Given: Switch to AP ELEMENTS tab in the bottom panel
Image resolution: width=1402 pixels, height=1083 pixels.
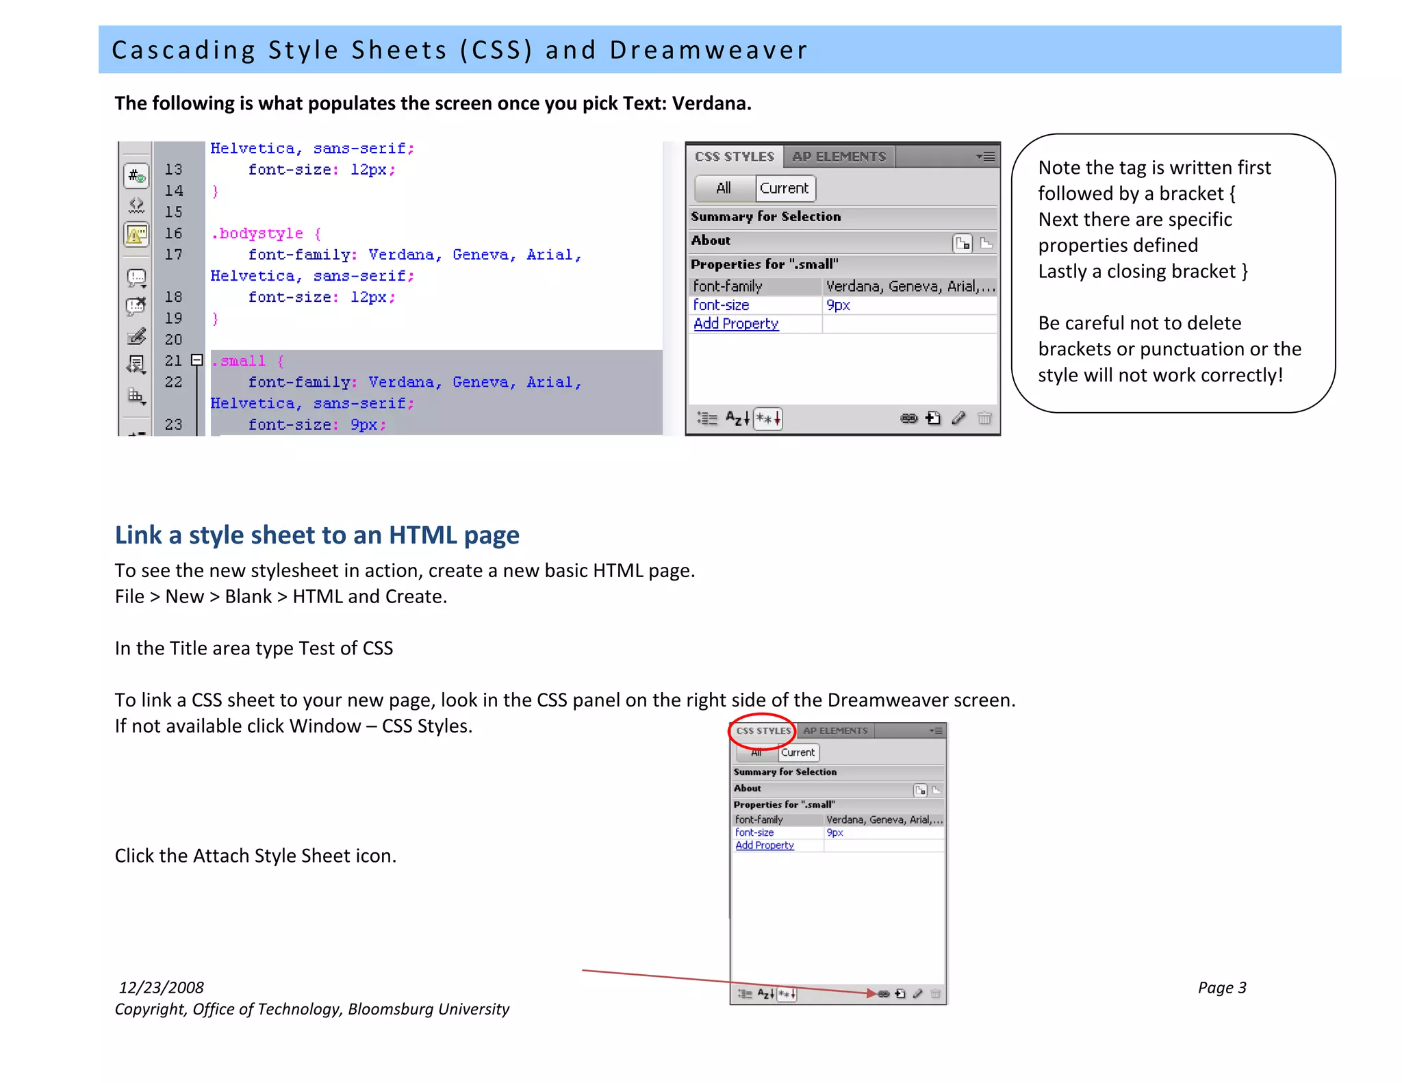Looking at the screenshot, I should (x=835, y=731).
